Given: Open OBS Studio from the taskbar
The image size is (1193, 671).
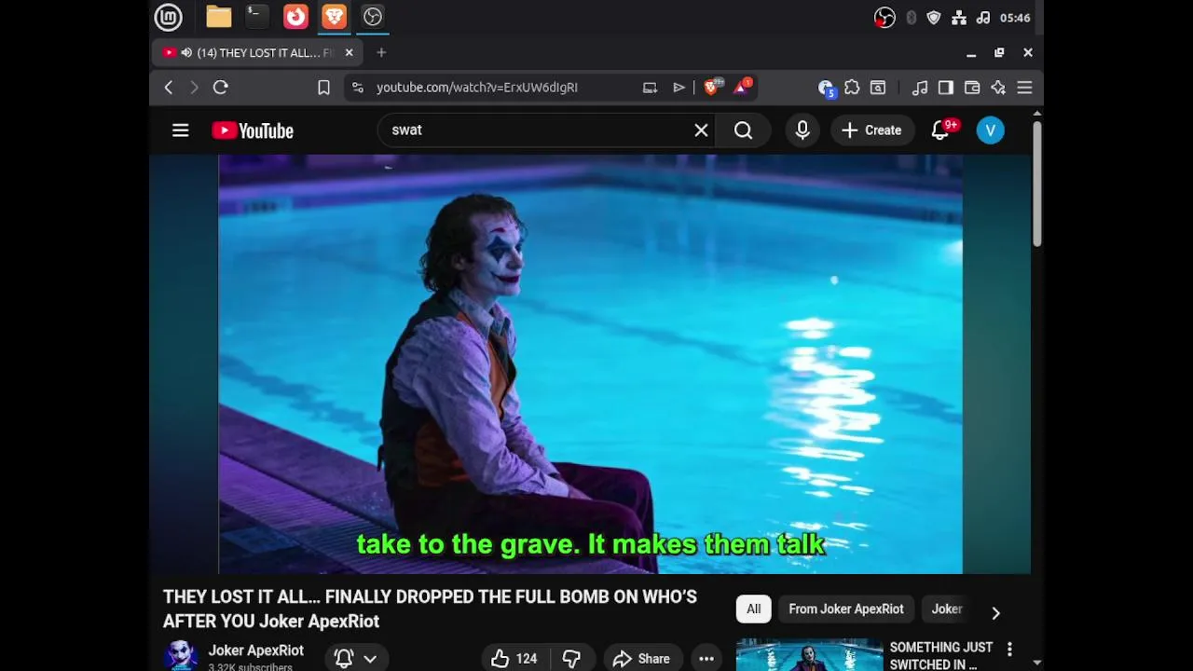Looking at the screenshot, I should [373, 17].
